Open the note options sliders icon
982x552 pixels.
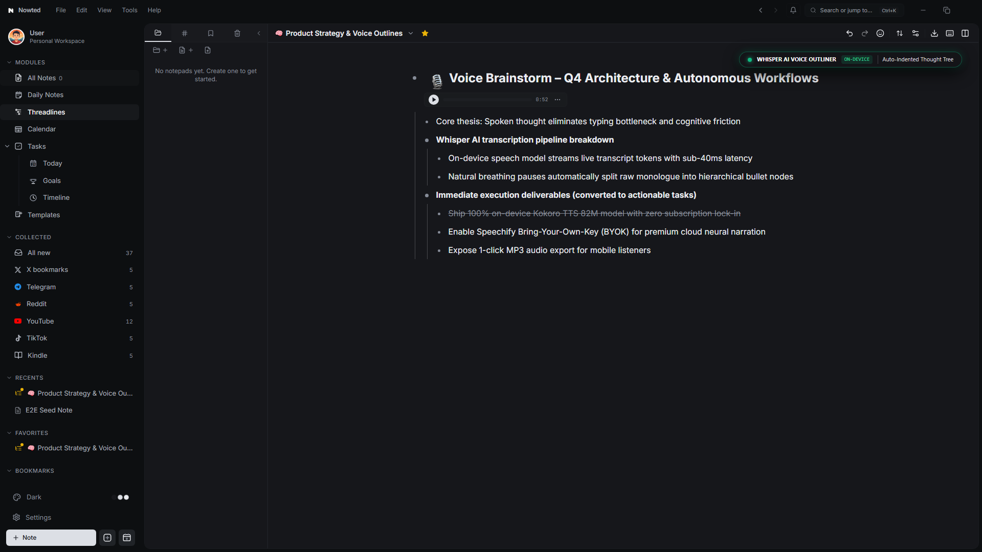(916, 33)
